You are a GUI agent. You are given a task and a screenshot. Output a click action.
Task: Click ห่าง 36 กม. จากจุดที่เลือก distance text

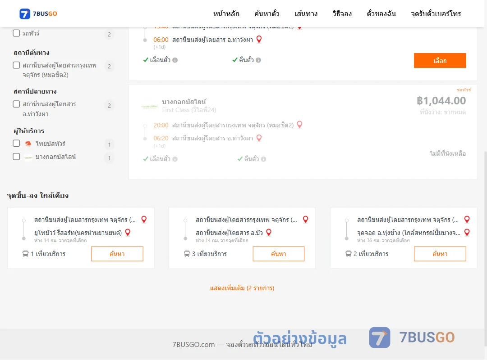[383, 240]
